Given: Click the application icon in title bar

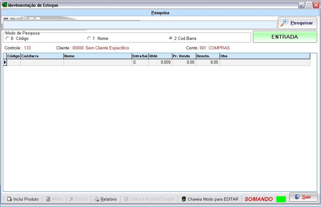Looking at the screenshot, I should coord(4,5).
